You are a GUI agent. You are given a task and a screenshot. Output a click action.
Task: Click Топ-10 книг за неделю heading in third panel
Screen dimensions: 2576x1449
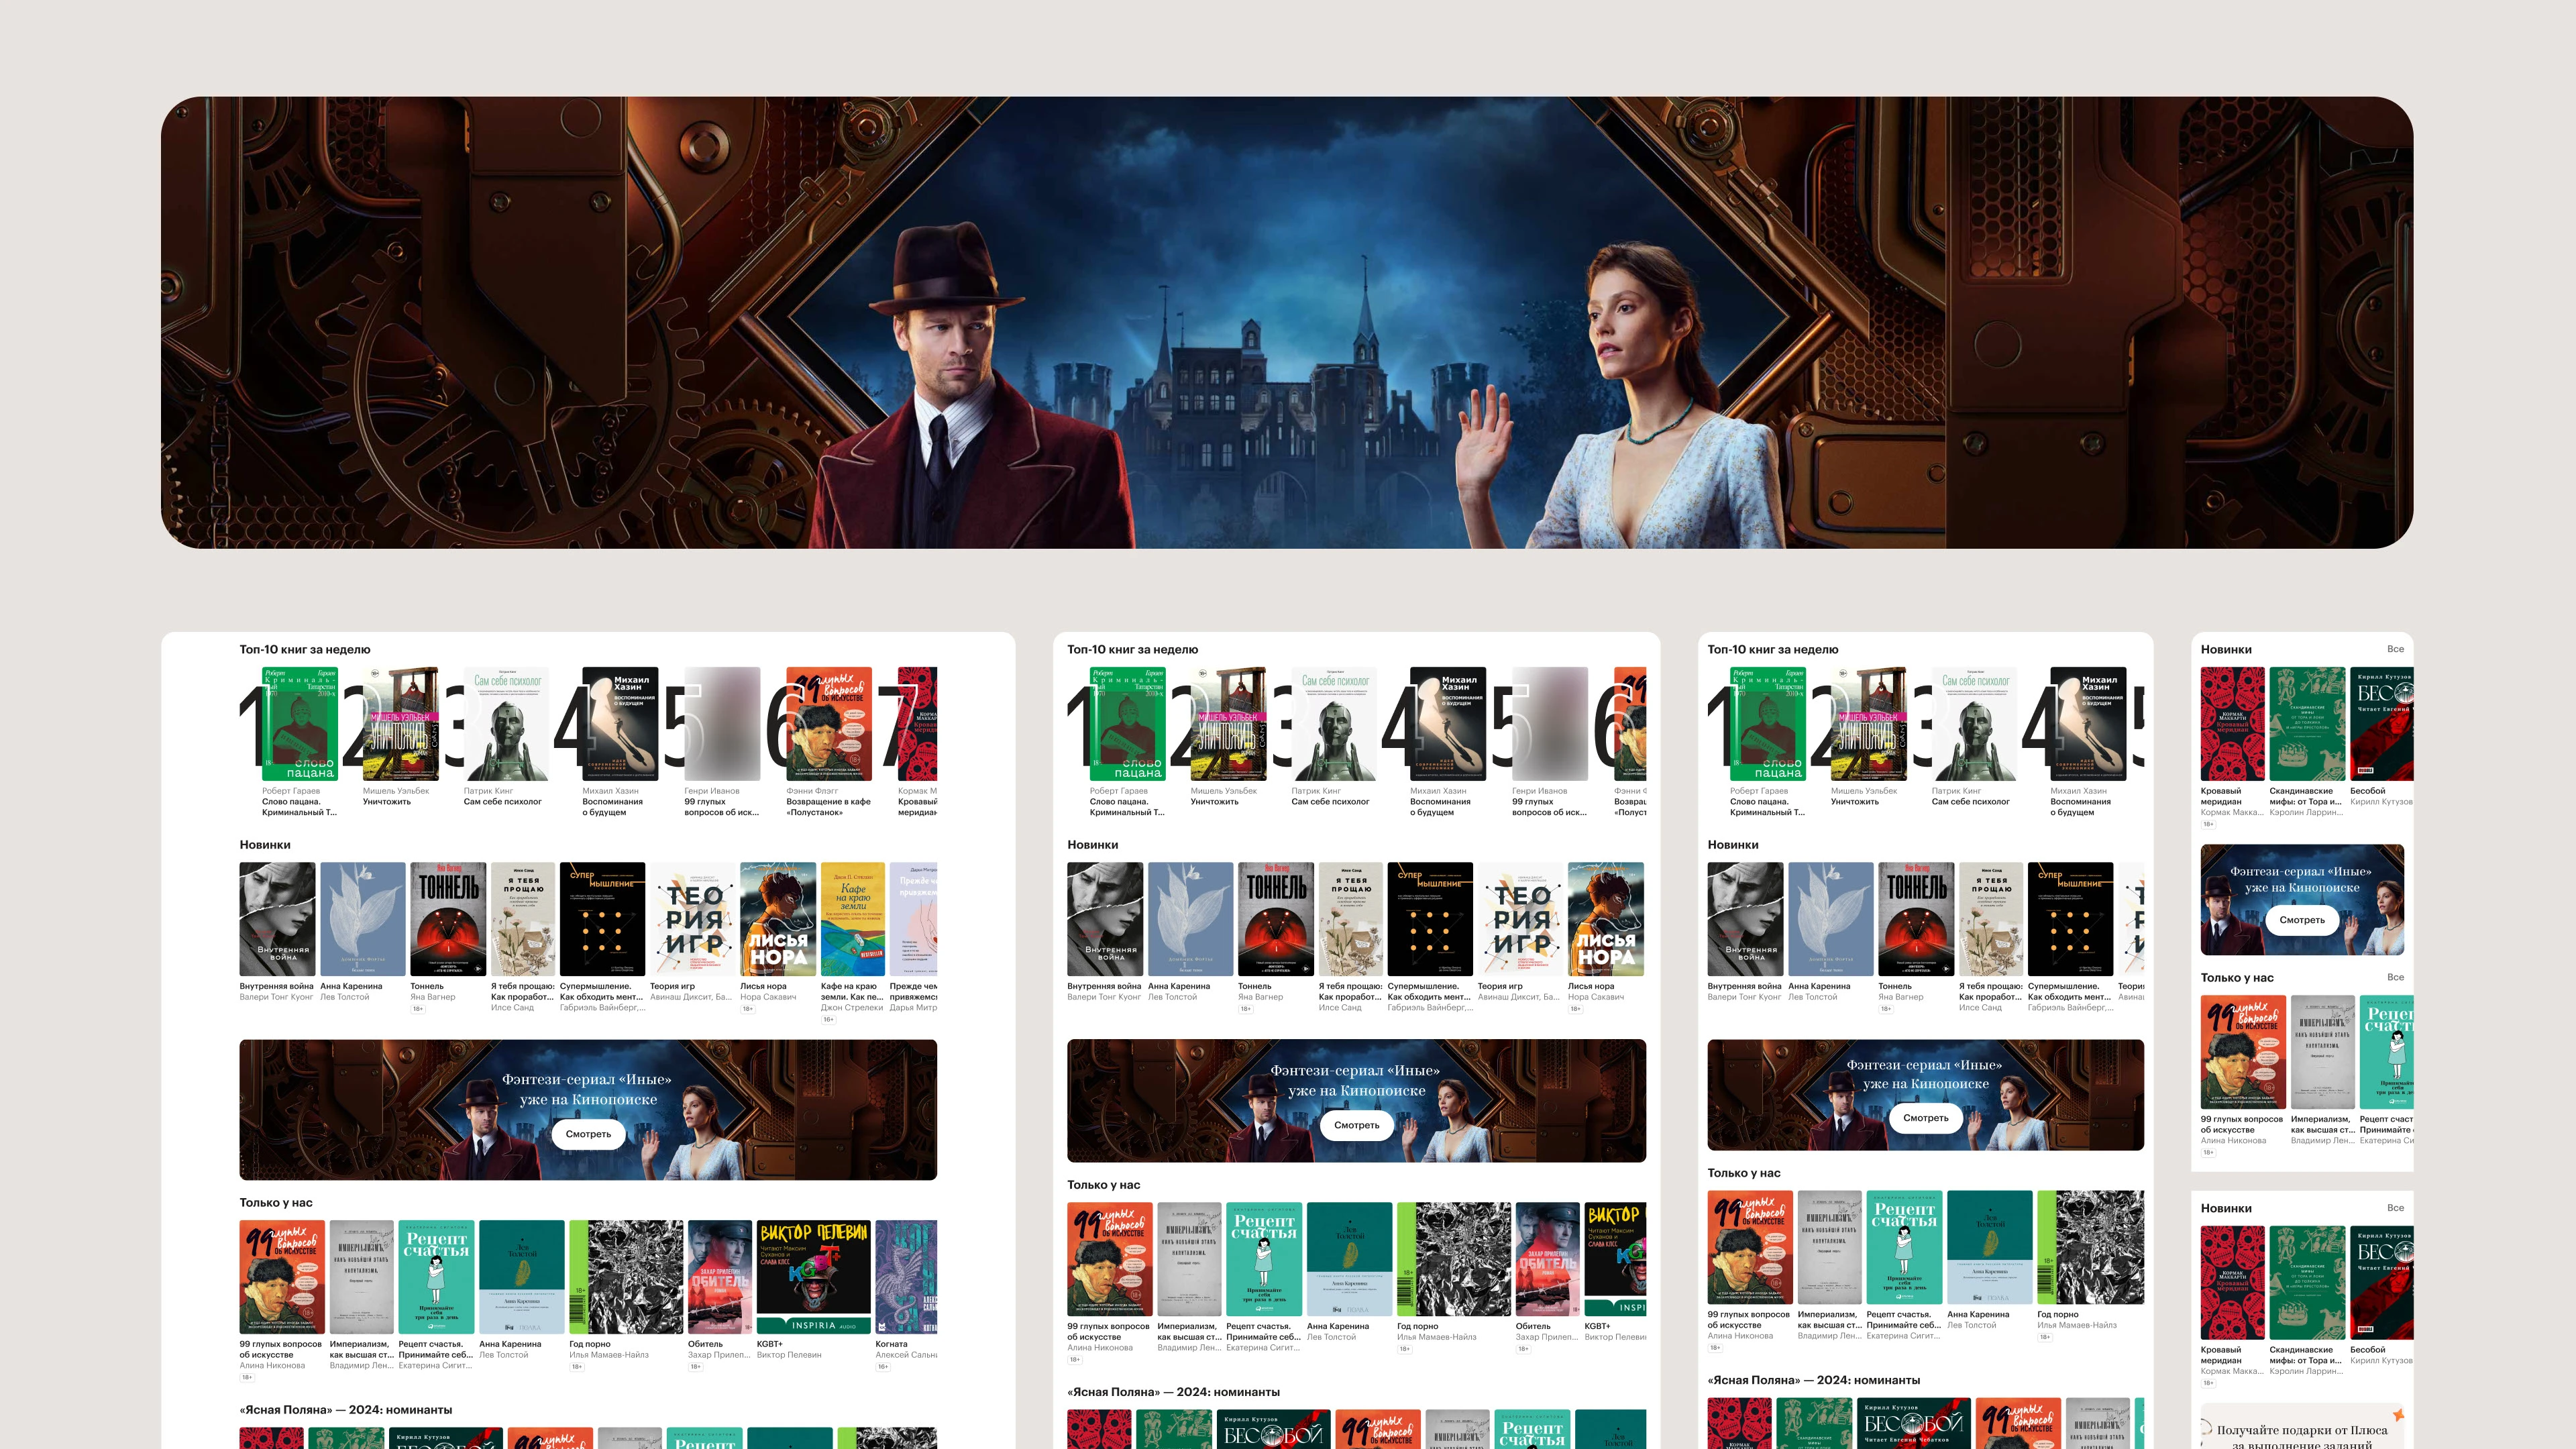[1773, 649]
